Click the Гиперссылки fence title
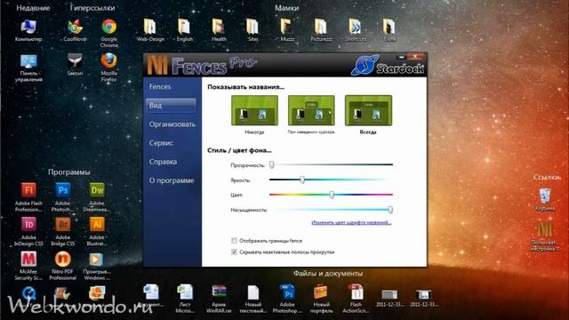The width and height of the screenshot is (569, 320). (92, 8)
